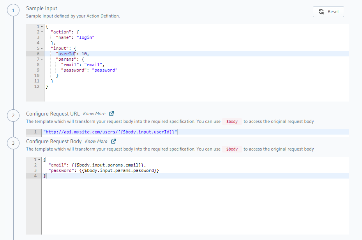362x240 pixels.
Task: Open Know More link for Request URL
Action: click(94, 114)
